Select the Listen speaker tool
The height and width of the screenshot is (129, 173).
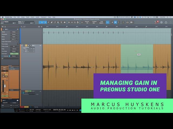pos(65,22)
